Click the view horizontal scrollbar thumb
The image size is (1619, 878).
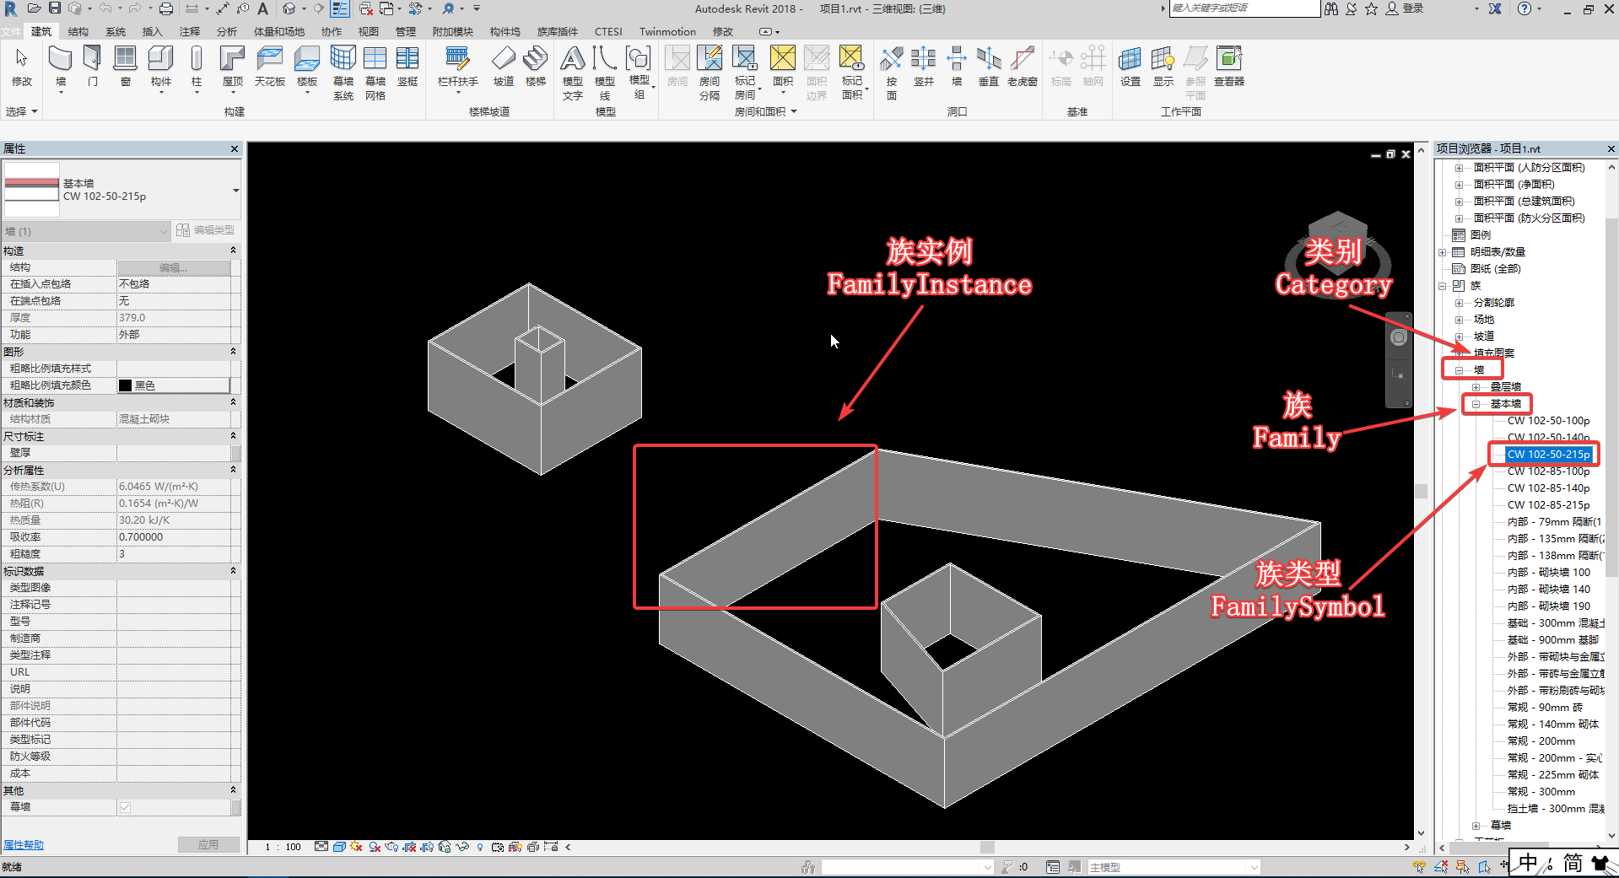pos(987,847)
